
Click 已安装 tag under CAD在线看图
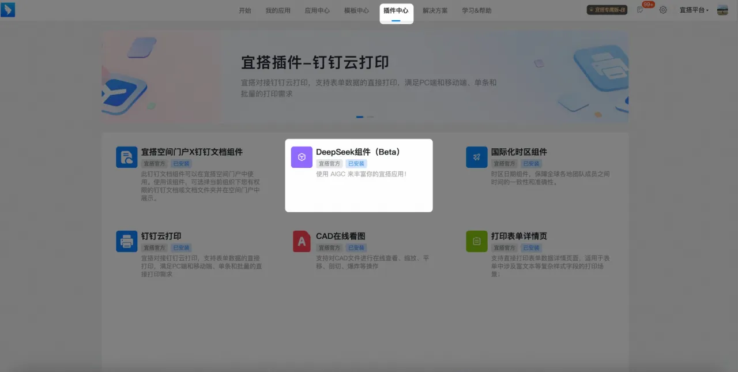[x=357, y=248]
